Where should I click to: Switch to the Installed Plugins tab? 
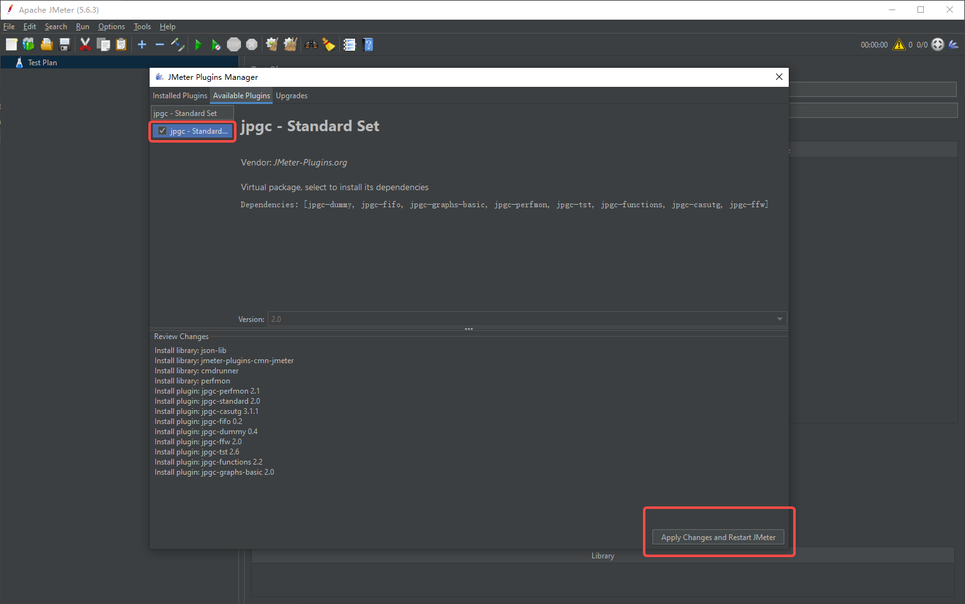point(180,96)
